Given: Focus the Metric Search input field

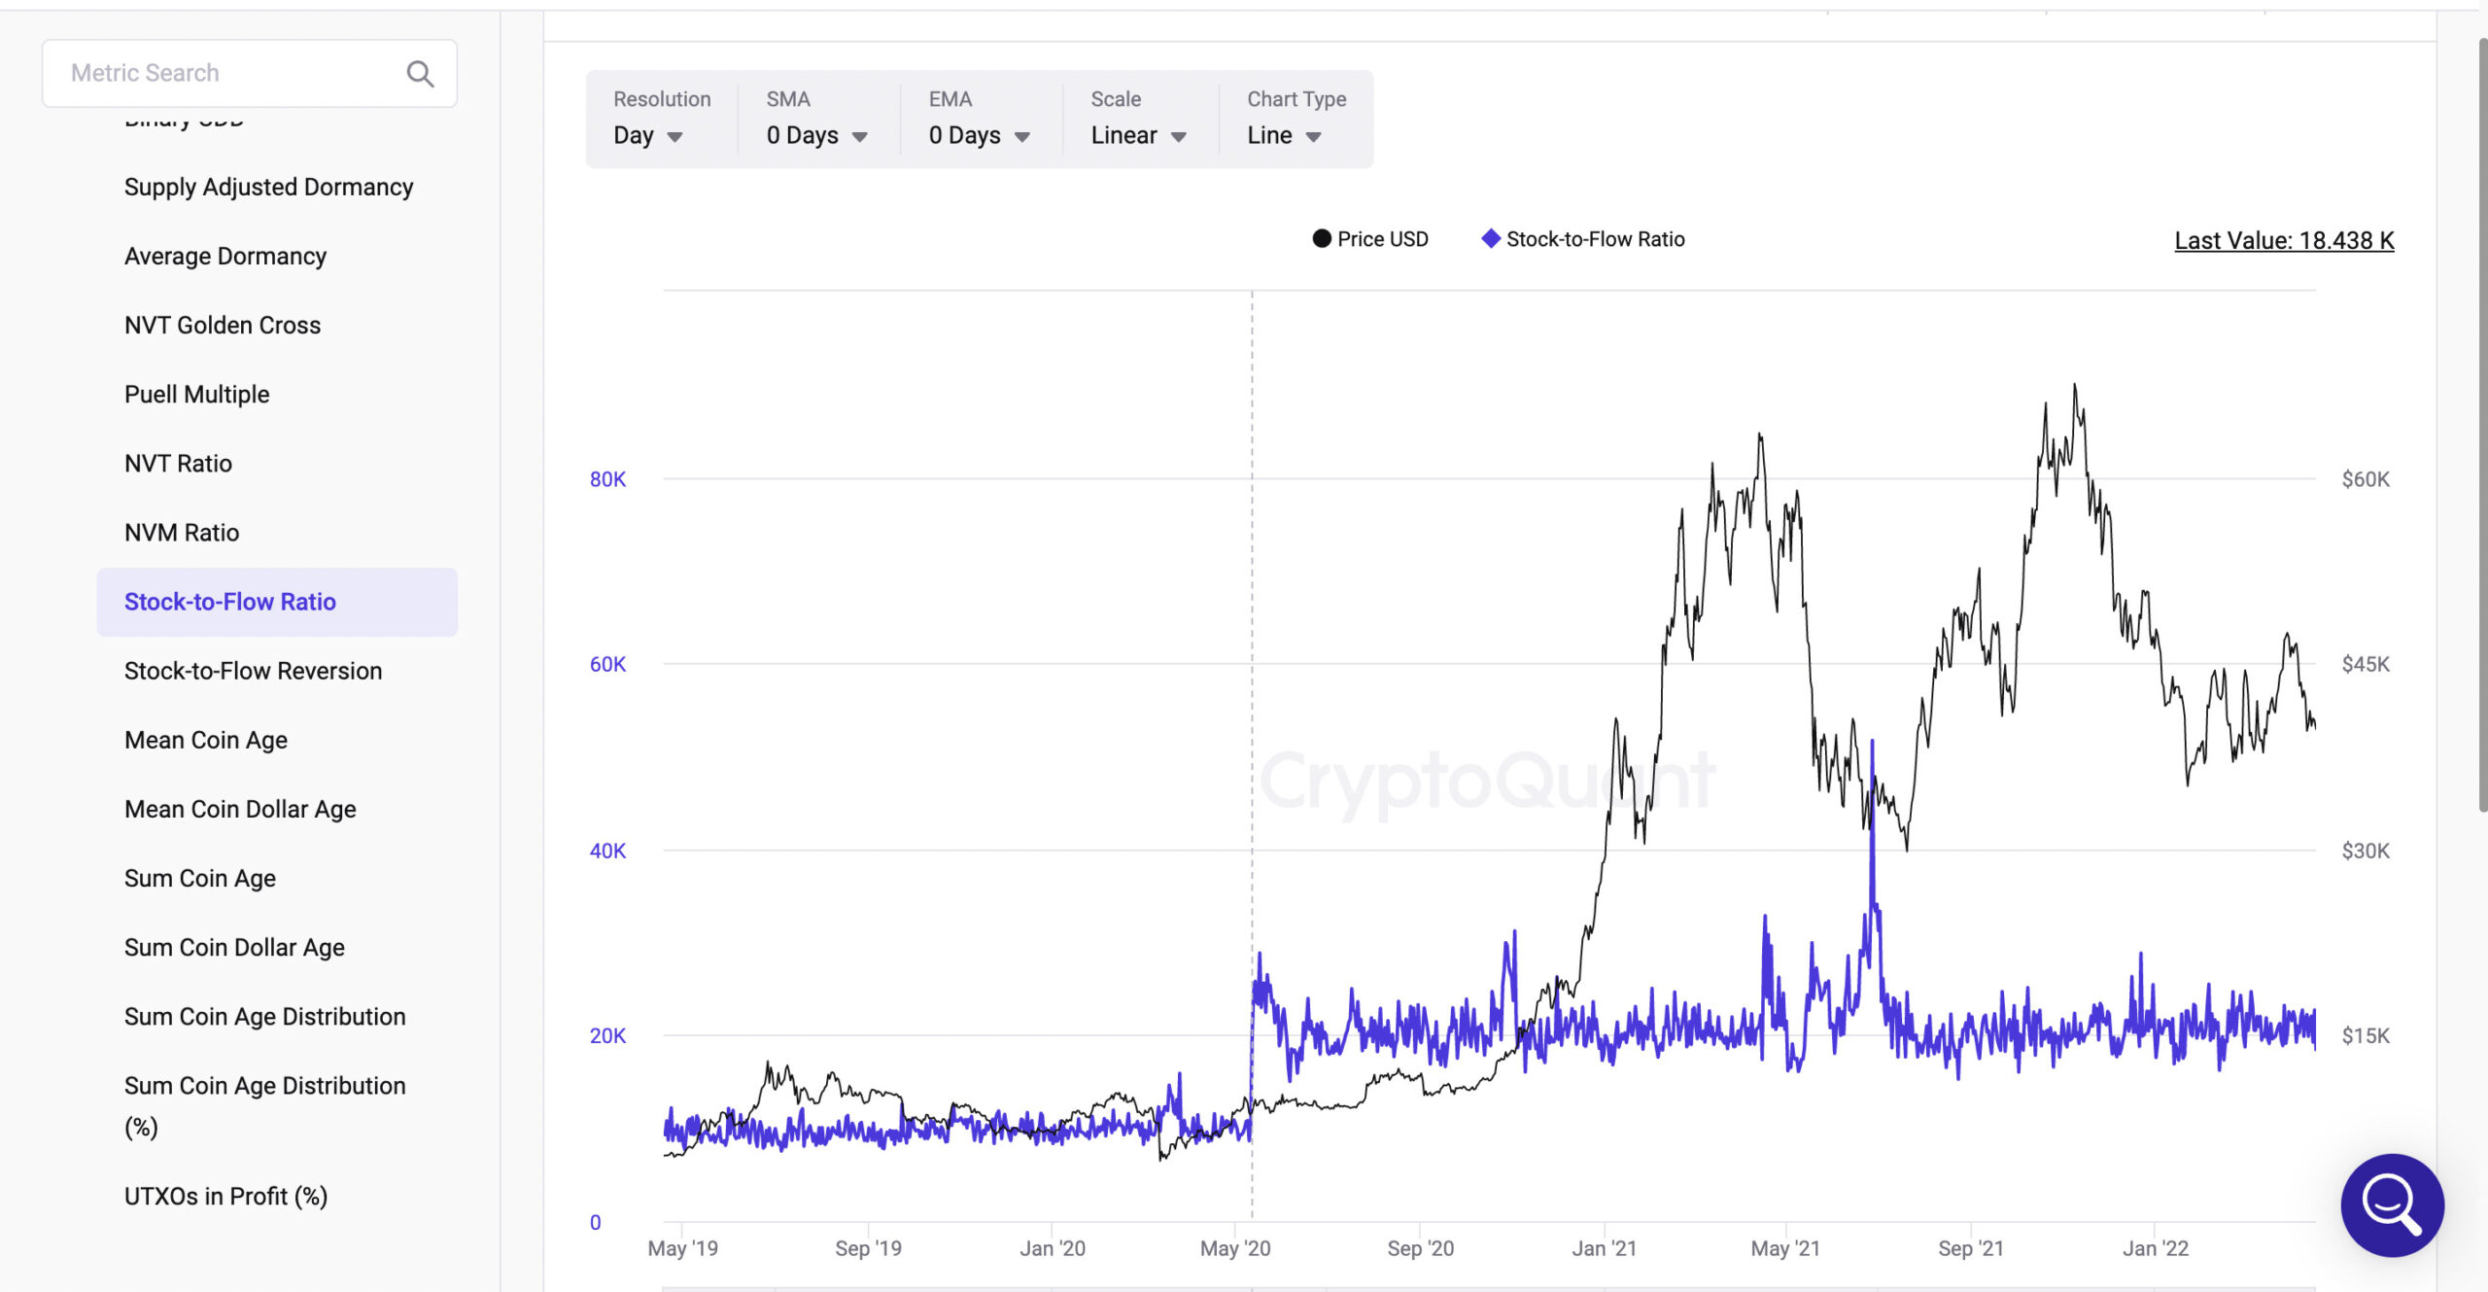Looking at the screenshot, I should [x=250, y=74].
